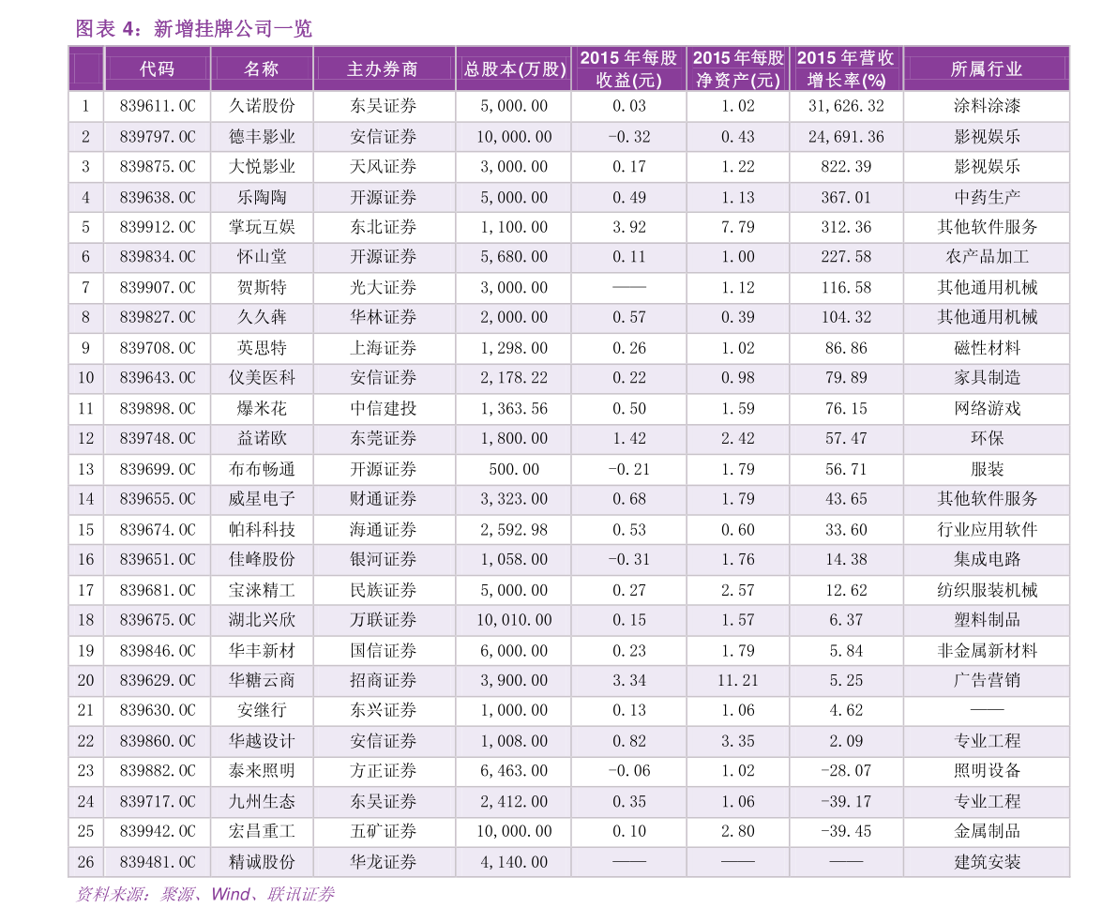Click the 所属行业 column header

coord(986,68)
